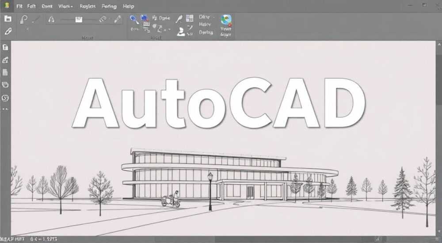Viewport: 442px width, 243px height.
Task: Click the coordinates readout in status bar
Action: pos(44,239)
